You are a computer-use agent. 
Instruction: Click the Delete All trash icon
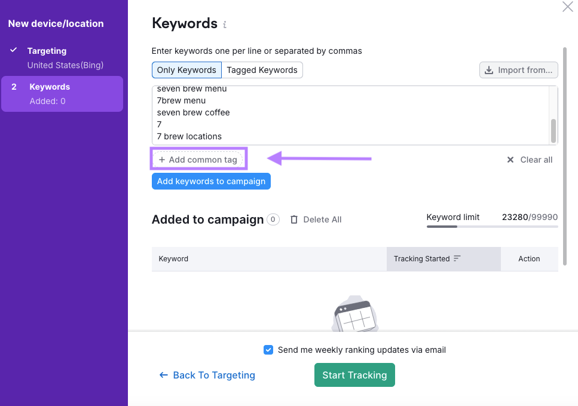pos(293,219)
